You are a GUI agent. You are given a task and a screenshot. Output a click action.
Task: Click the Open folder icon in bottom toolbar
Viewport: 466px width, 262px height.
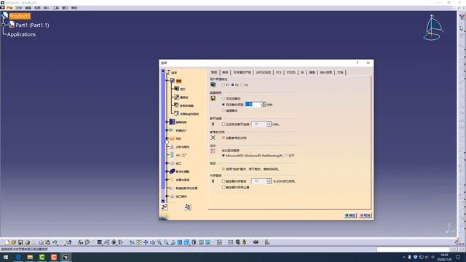pyautogui.click(x=14, y=242)
